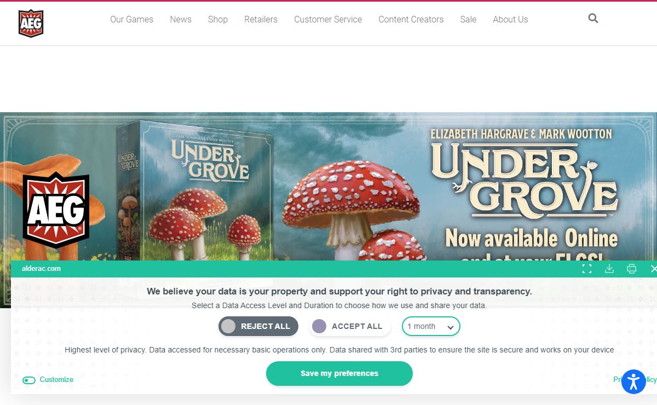Download consent data icon
This screenshot has height=405, width=657.
pos(609,269)
